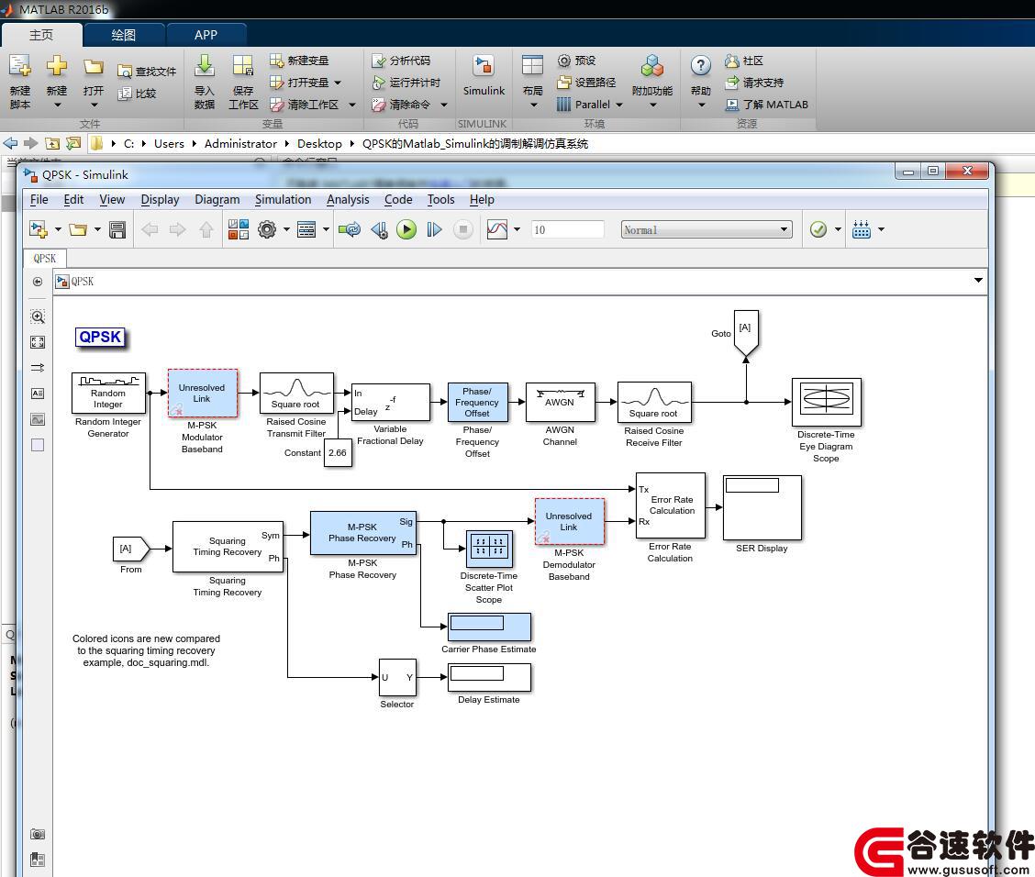This screenshot has width=1035, height=877.
Task: Open the Parallel dropdown
Action: click(x=619, y=105)
